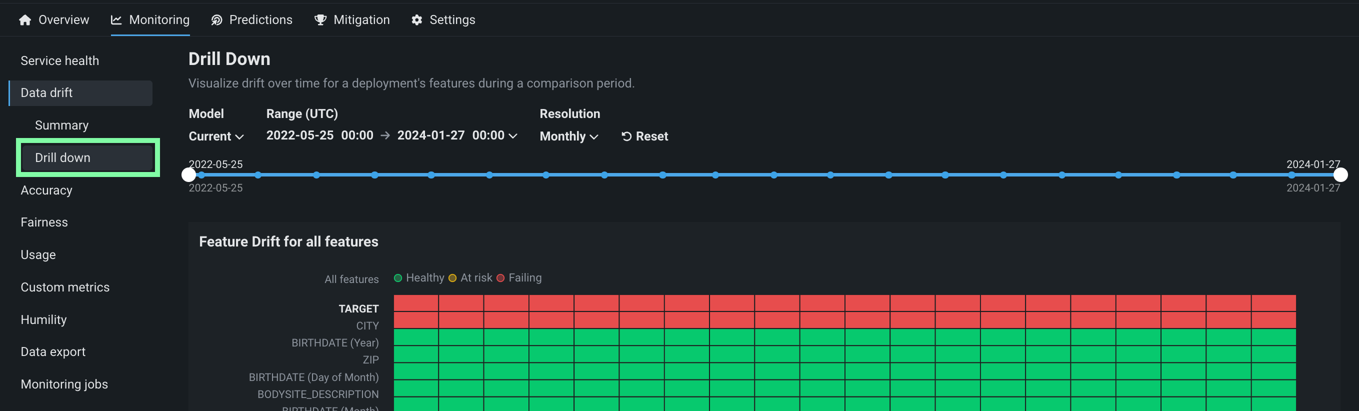Screen dimensions: 1359x411
Task: Open the Custom metrics page
Action: tap(65, 287)
